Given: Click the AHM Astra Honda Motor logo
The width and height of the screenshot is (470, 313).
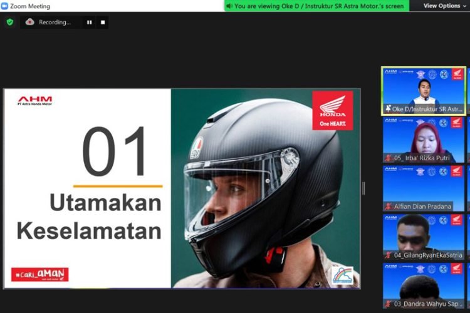Looking at the screenshot, I should (34, 101).
